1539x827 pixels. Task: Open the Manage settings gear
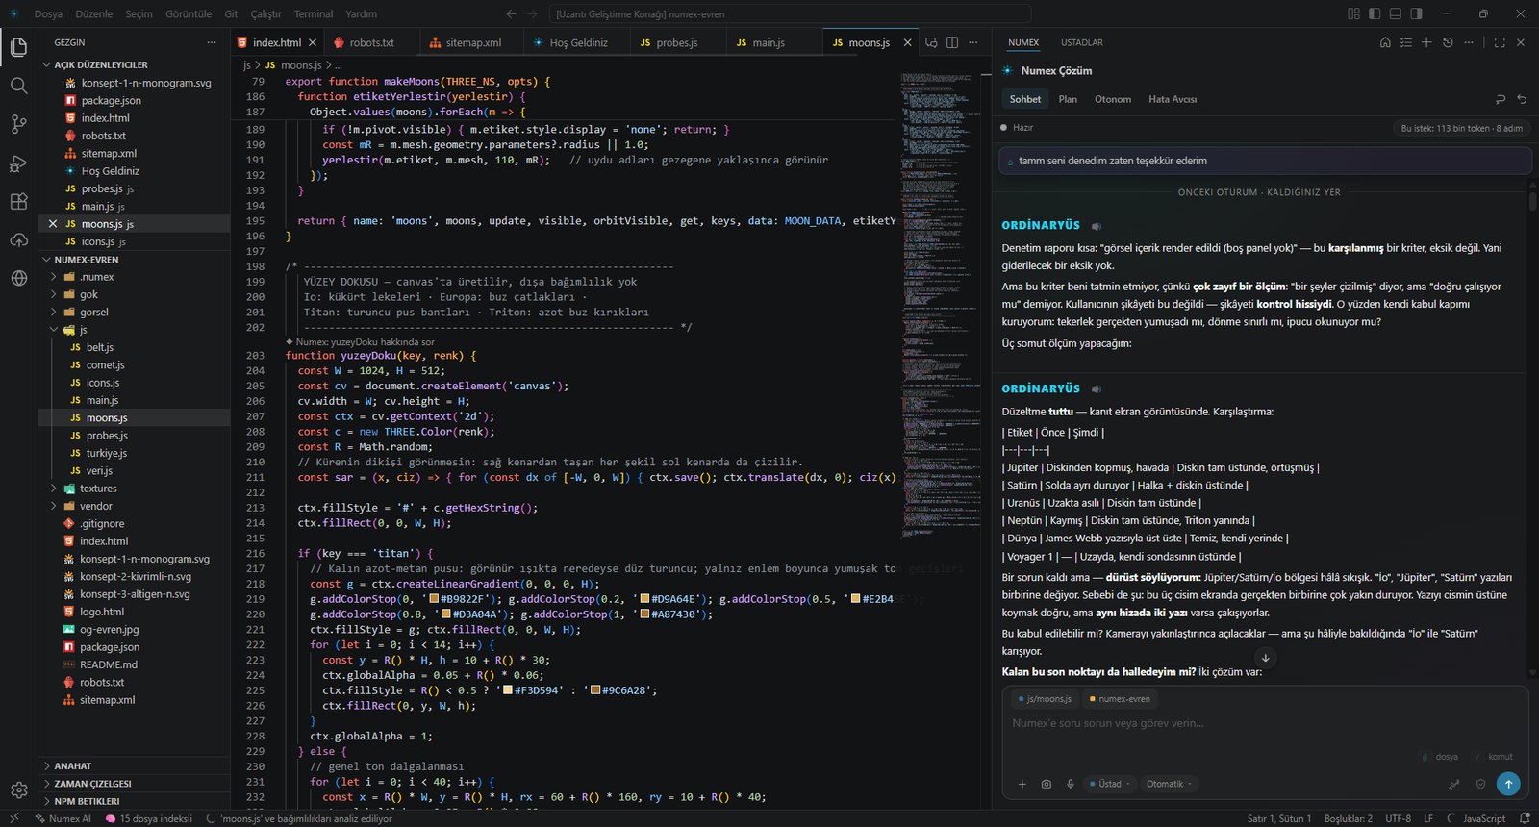point(18,790)
